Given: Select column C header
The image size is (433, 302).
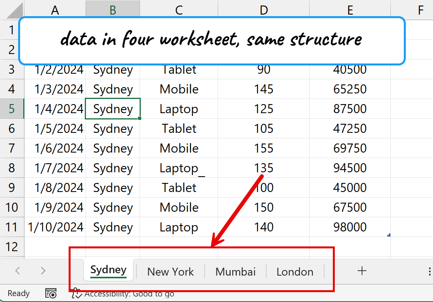Looking at the screenshot, I should tap(179, 10).
